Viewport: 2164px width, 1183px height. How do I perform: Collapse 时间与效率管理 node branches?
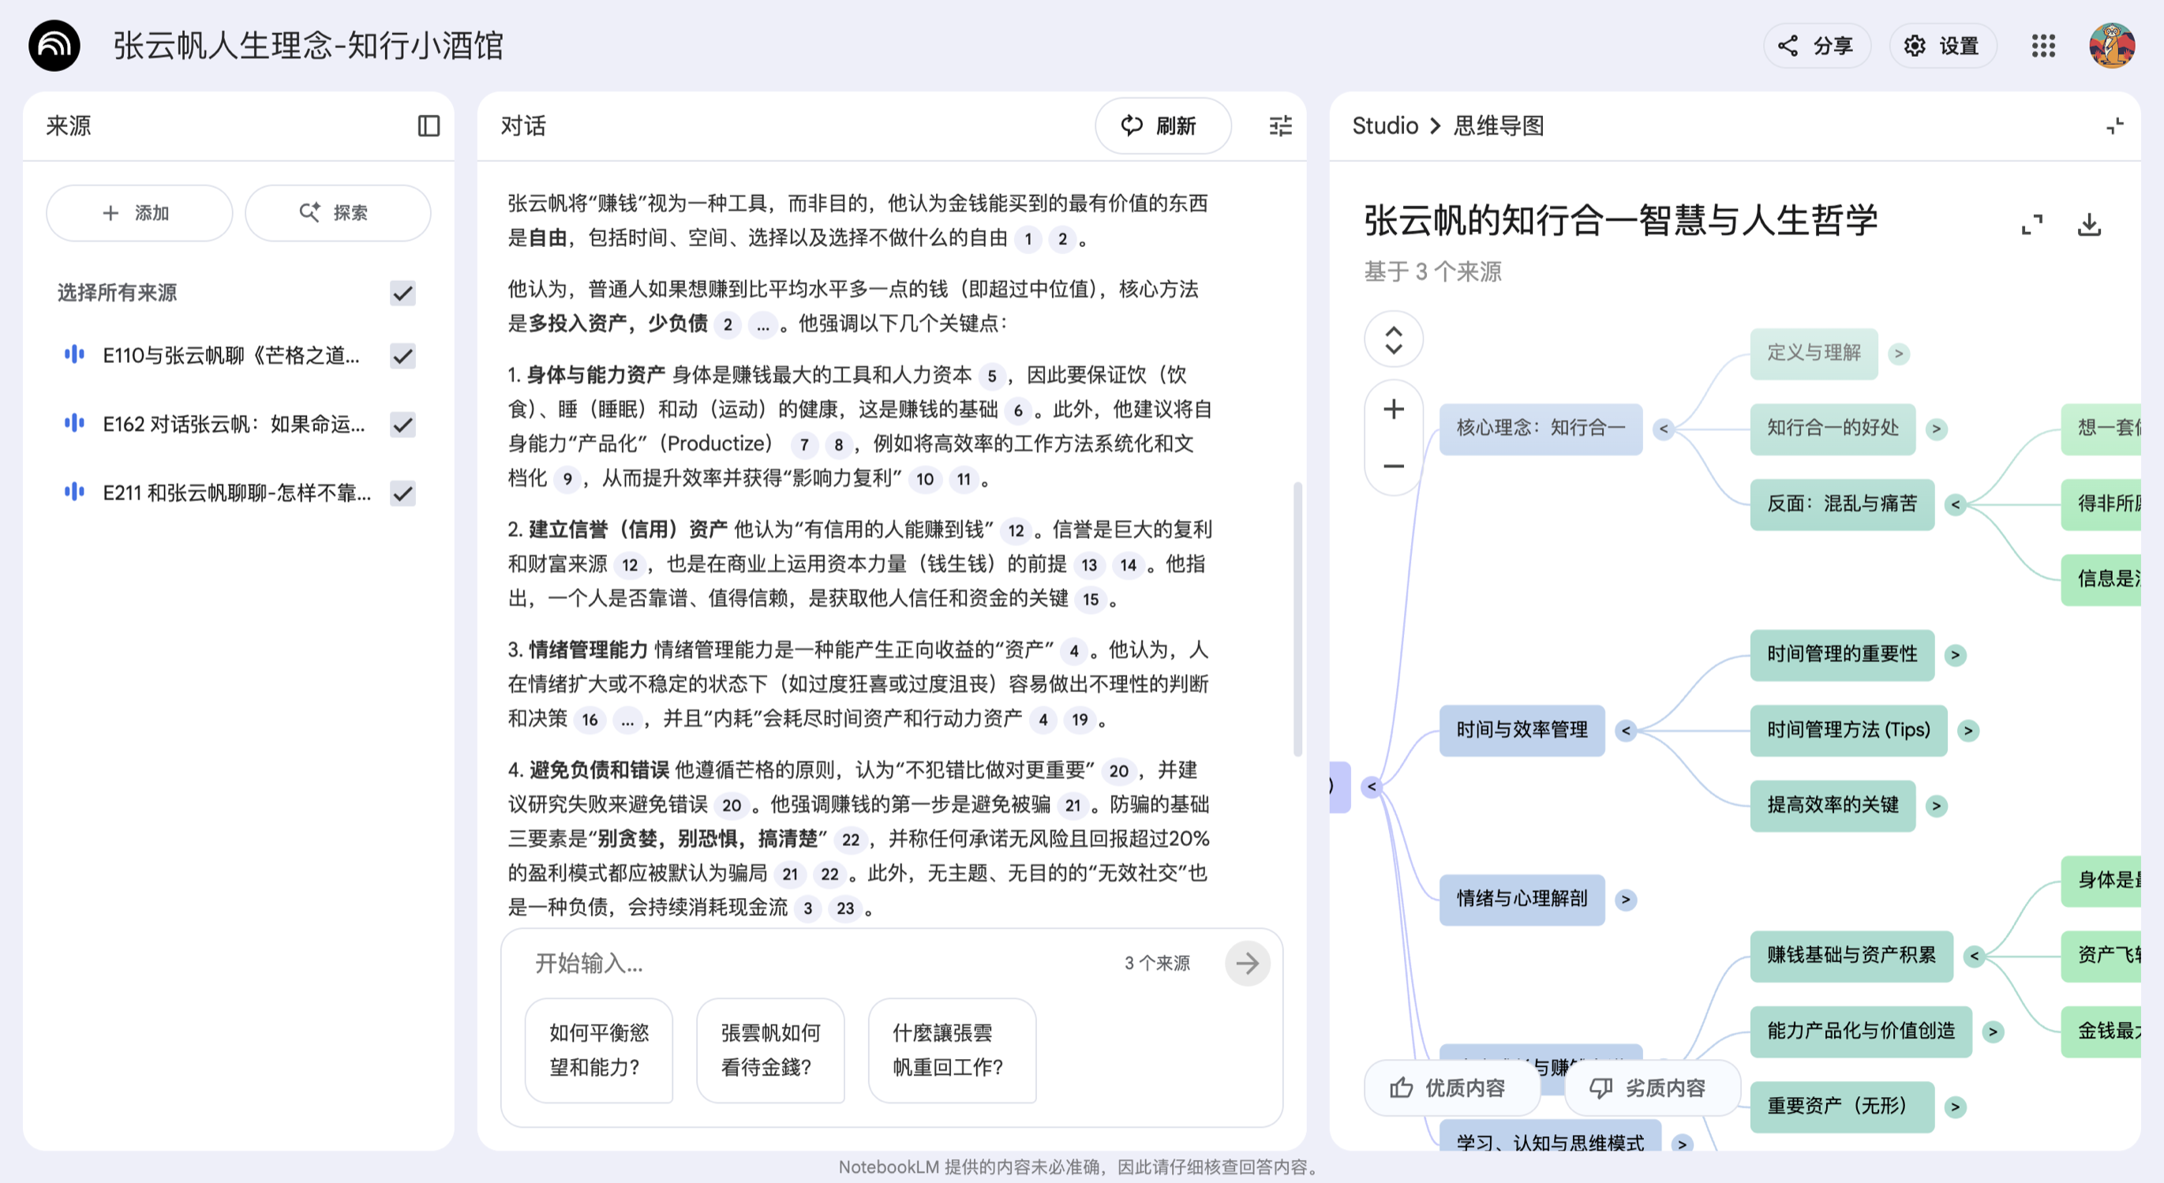[x=1626, y=730]
